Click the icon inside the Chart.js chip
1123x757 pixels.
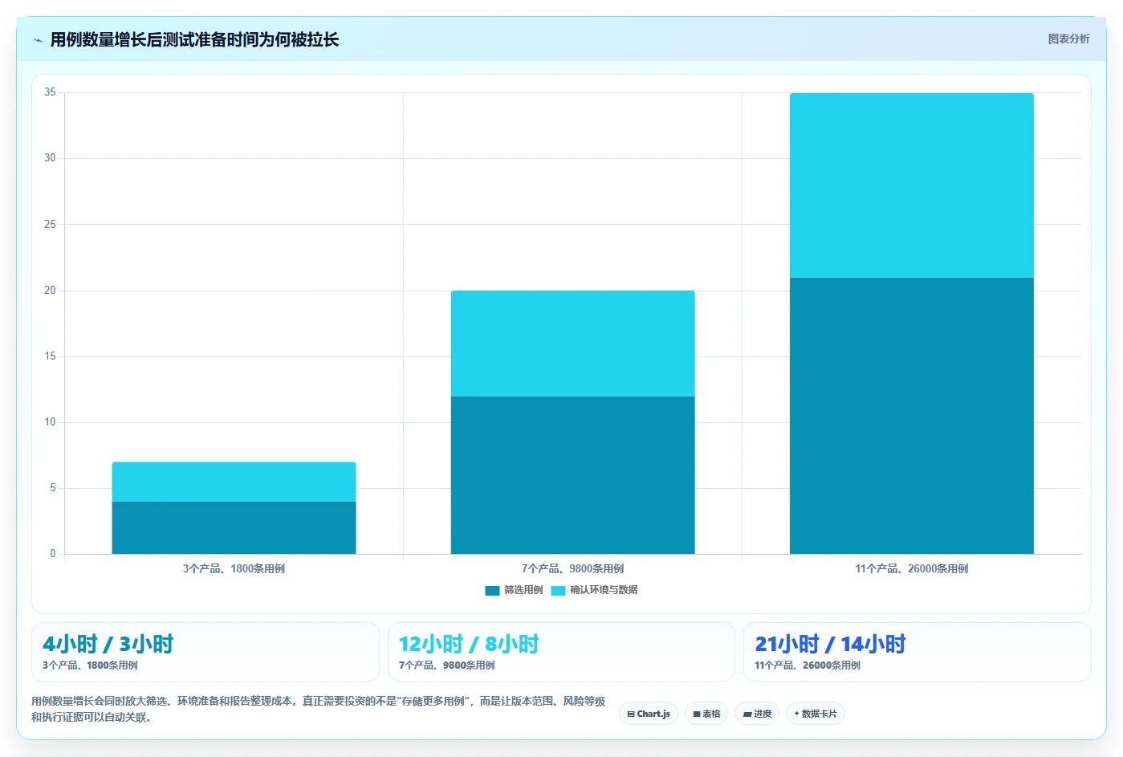[631, 714]
